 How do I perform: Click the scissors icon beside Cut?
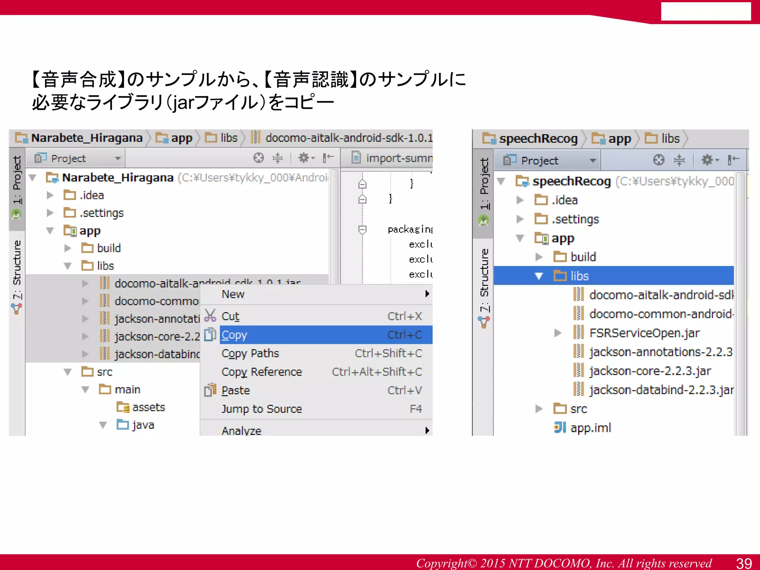(x=210, y=316)
